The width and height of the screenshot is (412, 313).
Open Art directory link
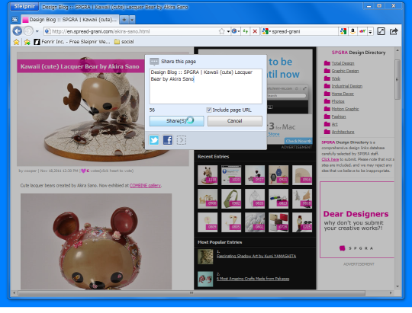click(334, 124)
